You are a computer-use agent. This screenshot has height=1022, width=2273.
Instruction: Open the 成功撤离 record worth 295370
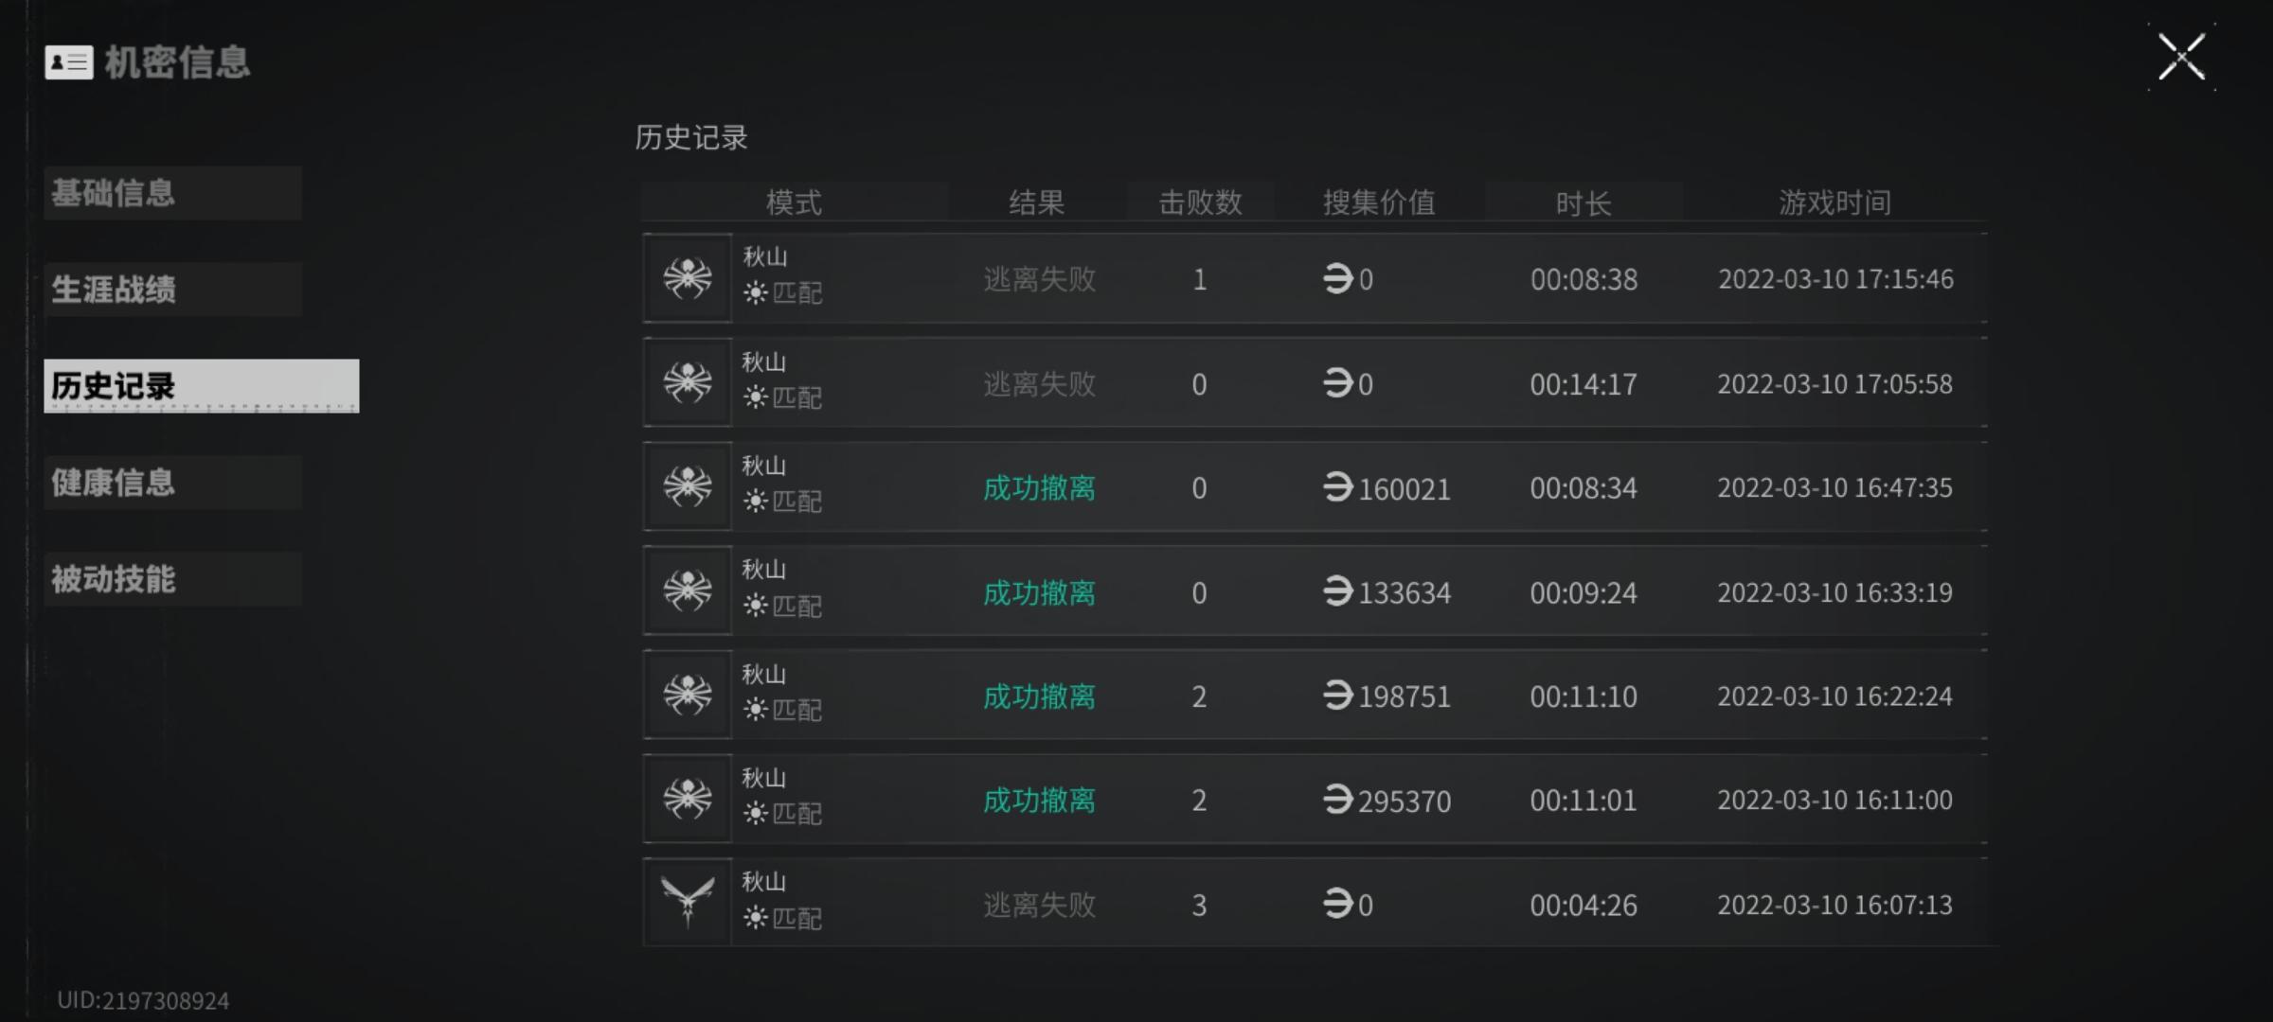(x=1315, y=800)
